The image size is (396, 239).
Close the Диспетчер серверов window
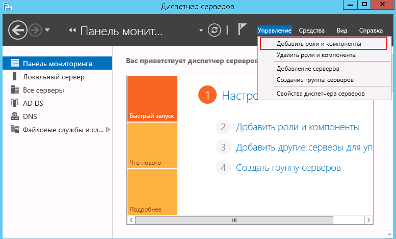tap(382, 5)
